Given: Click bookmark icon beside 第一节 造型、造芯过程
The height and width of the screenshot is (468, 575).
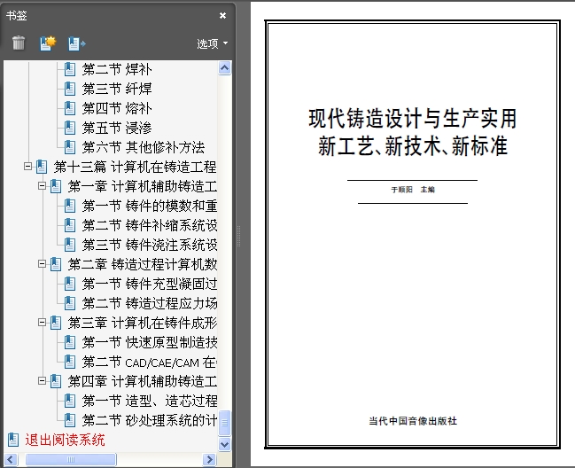Looking at the screenshot, I should click(70, 401).
